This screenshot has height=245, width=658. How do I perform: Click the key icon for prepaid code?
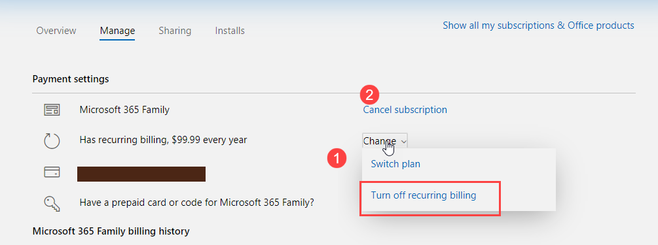[x=52, y=203]
